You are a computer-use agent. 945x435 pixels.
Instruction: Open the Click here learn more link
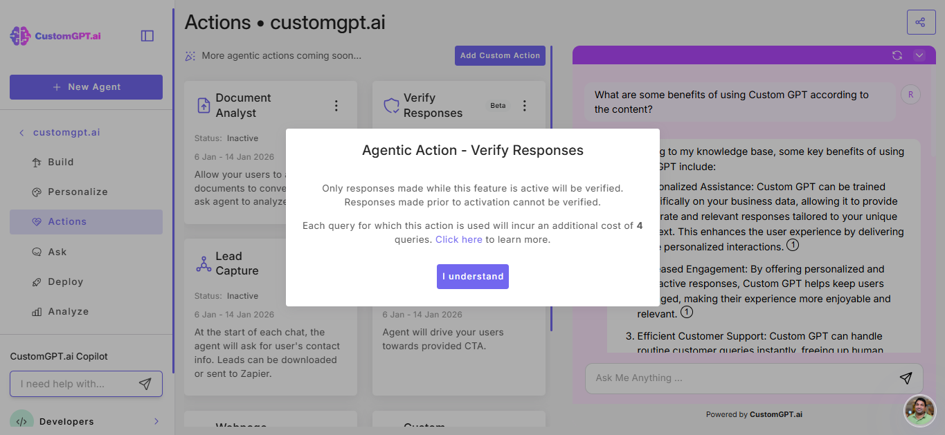[458, 239]
